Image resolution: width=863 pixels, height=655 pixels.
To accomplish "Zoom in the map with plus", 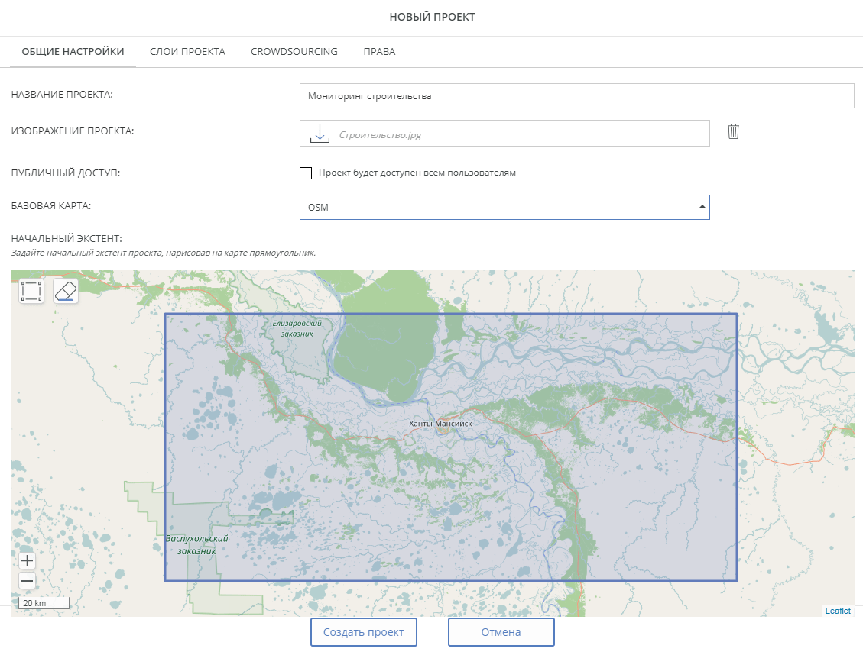I will pyautogui.click(x=27, y=560).
